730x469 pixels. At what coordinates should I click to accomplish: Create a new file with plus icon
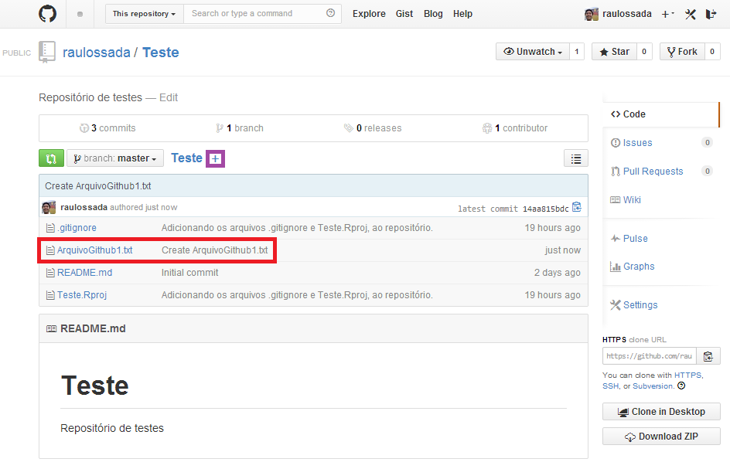click(215, 158)
